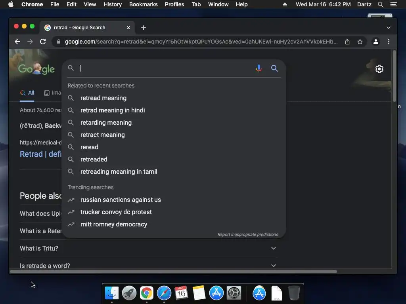Click into the Google search input field

pyautogui.click(x=166, y=68)
